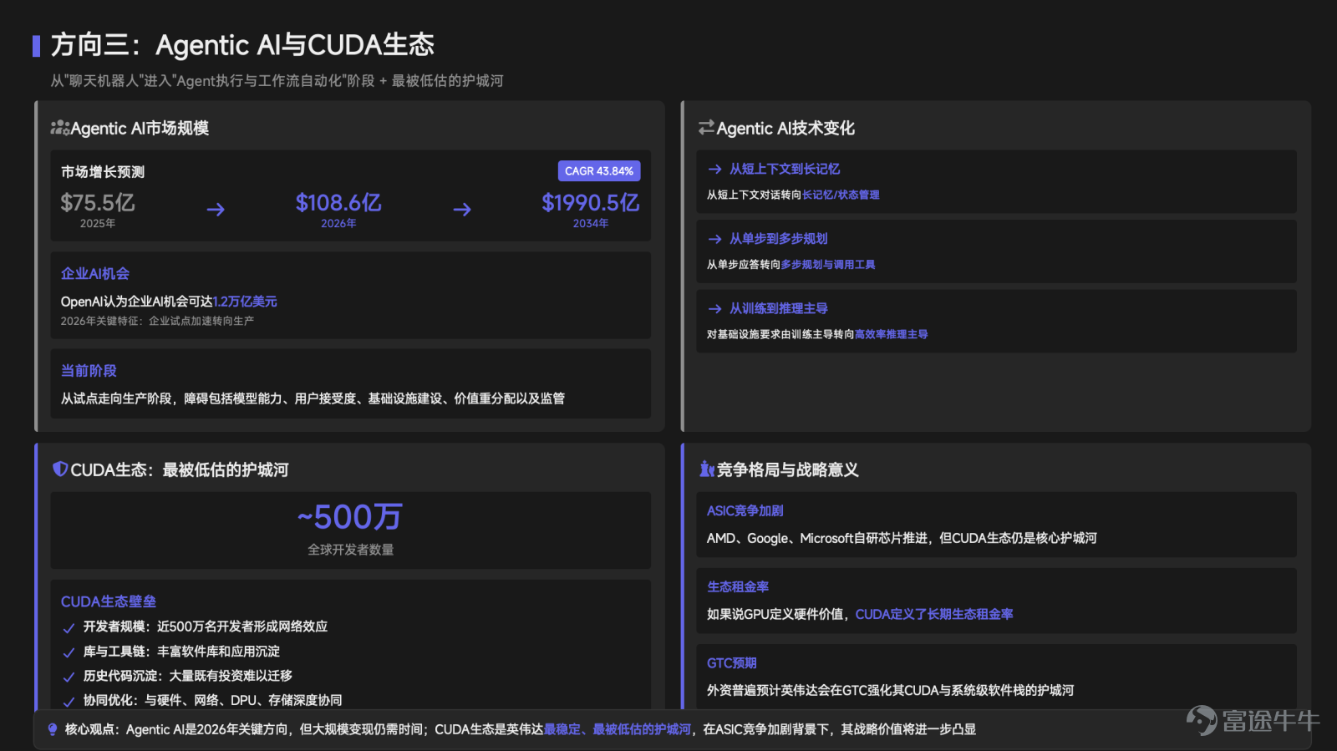Screen dimensions: 1337x751
Task: Click the title 从单步到多步规划
Action: [x=779, y=239]
